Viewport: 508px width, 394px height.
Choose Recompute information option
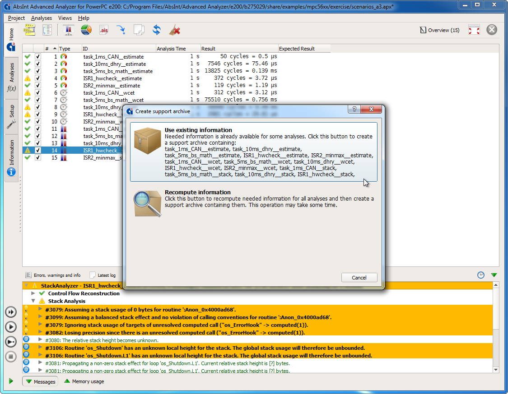click(x=254, y=203)
